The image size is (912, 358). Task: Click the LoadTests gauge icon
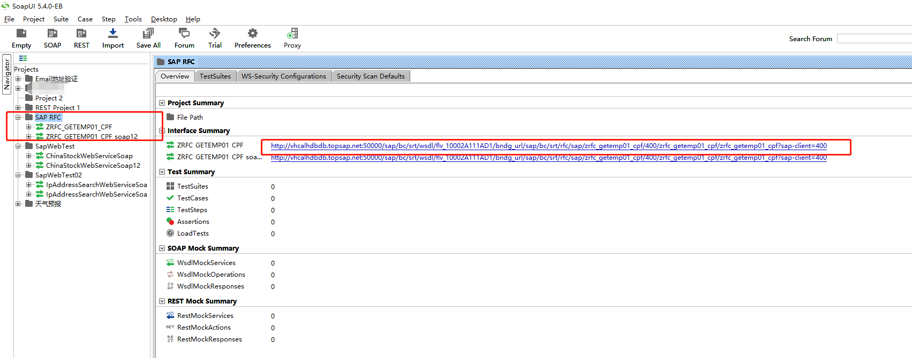pos(170,233)
